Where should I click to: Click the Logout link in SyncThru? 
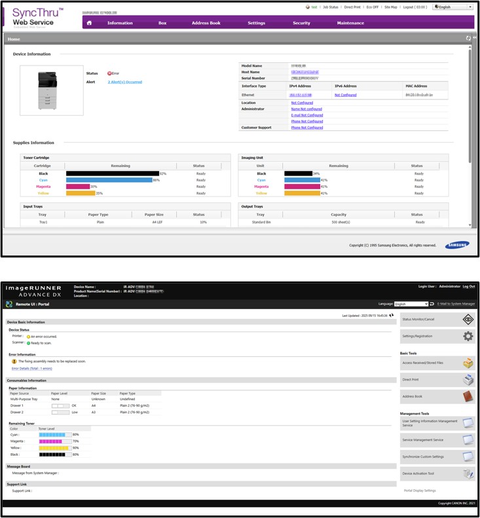pos(415,7)
